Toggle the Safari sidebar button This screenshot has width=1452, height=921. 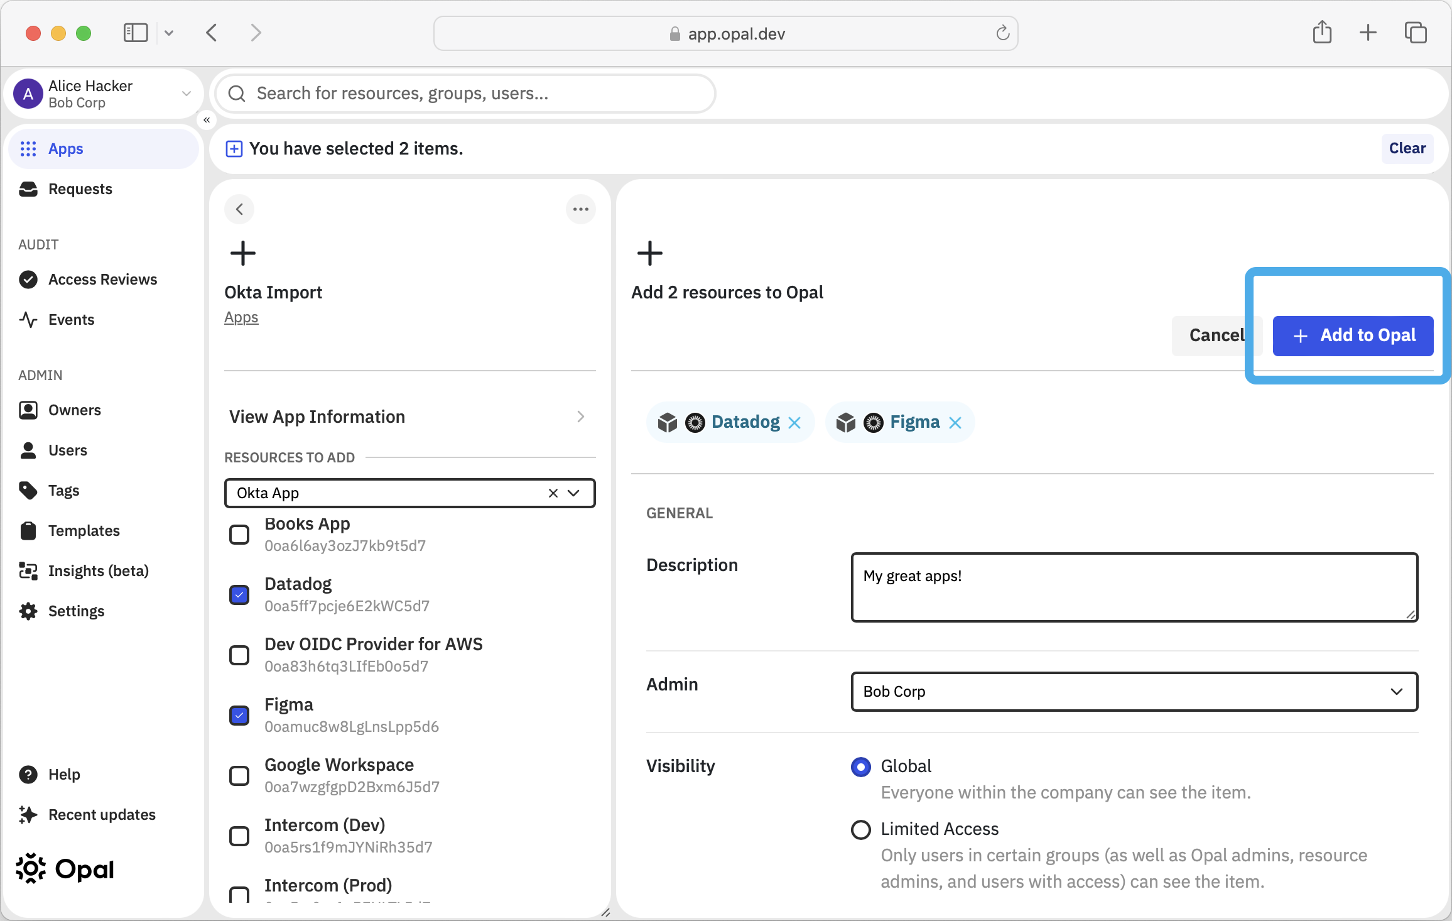tap(136, 33)
